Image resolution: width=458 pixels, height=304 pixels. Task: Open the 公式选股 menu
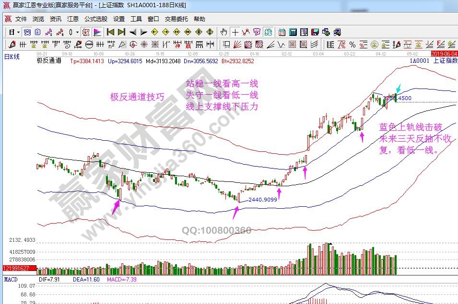click(95, 19)
